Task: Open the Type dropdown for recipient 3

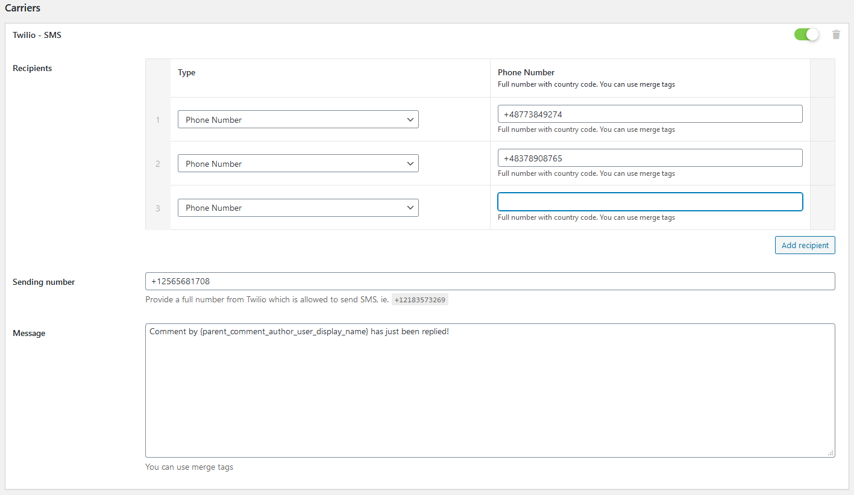Action: [298, 208]
